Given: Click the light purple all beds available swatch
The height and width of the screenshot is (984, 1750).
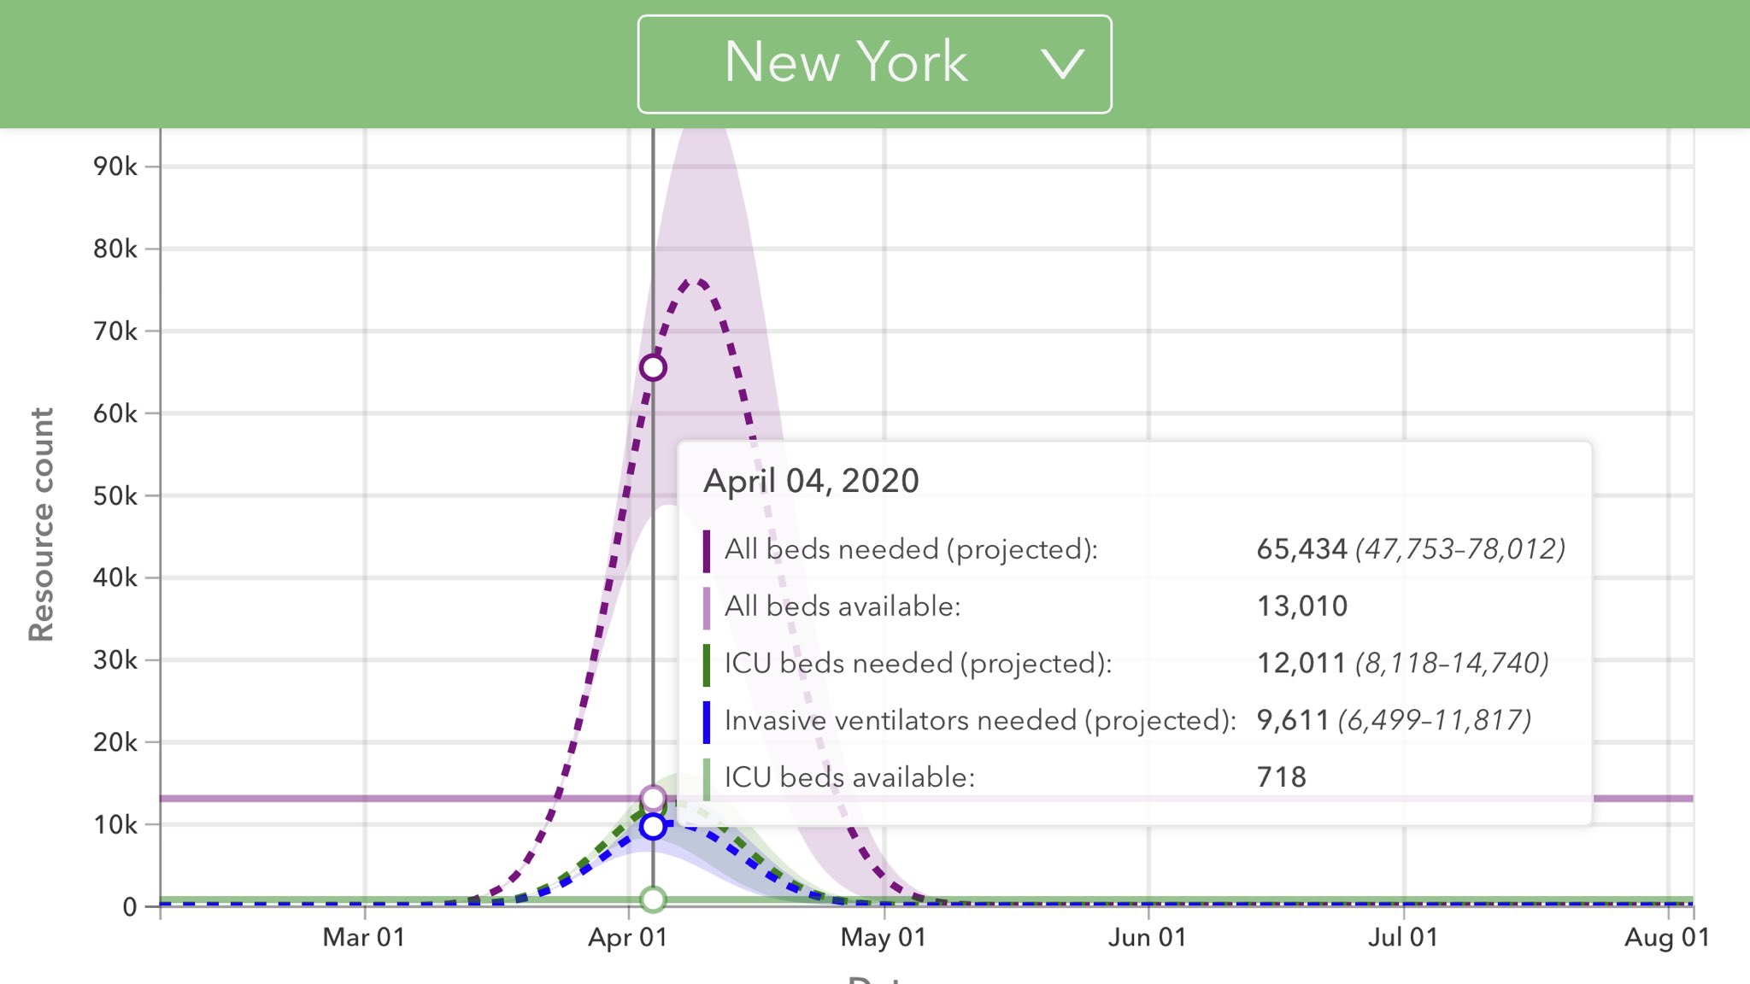Looking at the screenshot, I should click(x=707, y=608).
